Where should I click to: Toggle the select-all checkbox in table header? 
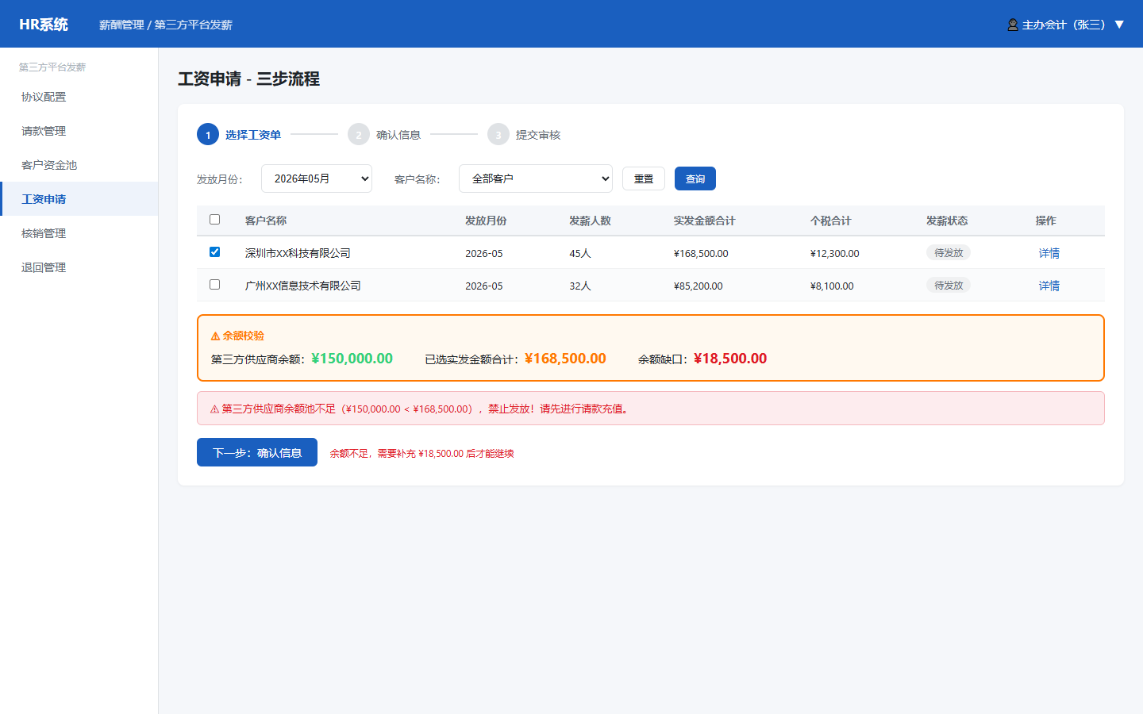[x=214, y=220]
